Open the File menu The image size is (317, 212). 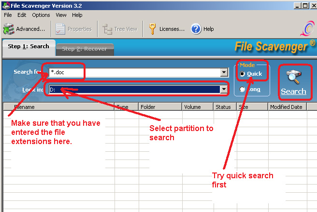8,15
